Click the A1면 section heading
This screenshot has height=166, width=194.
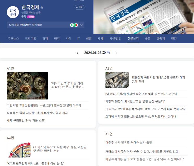coord(10,68)
